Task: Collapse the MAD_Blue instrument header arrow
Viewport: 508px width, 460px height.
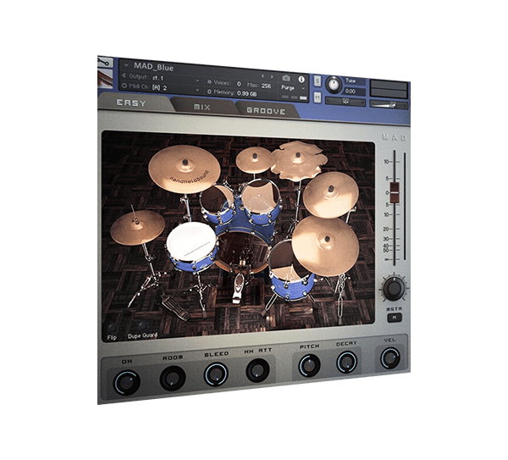Action: pos(127,65)
